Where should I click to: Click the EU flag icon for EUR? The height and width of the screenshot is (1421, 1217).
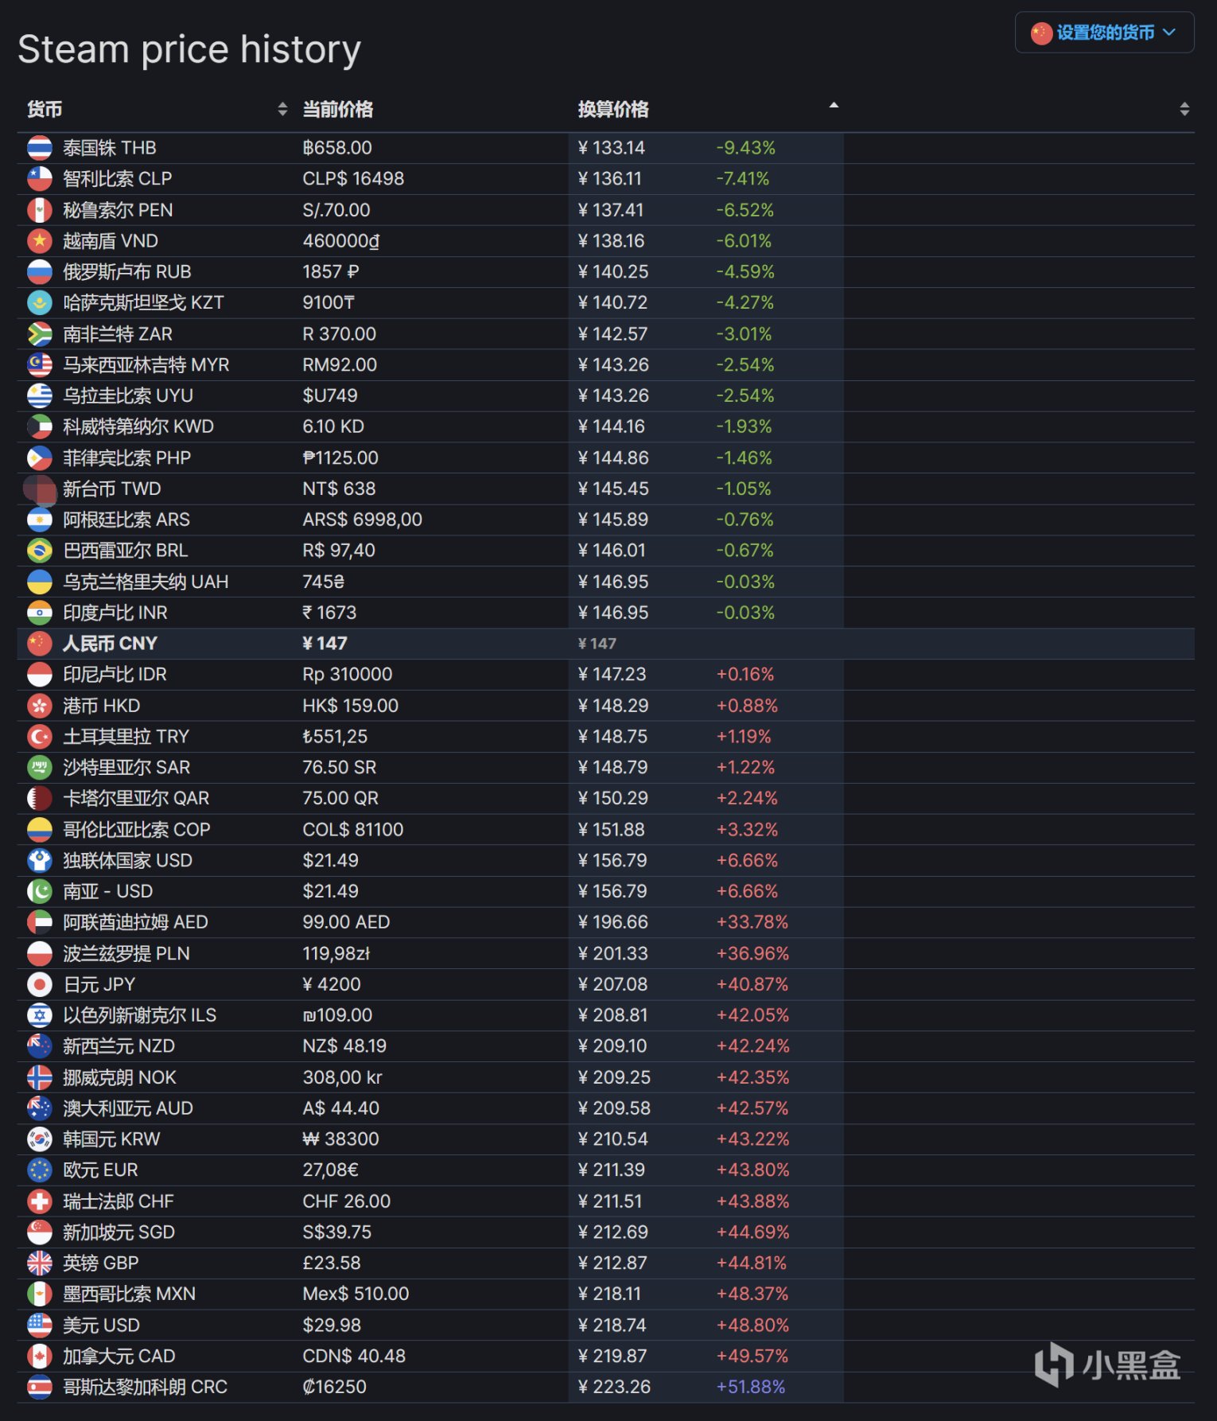point(40,1170)
